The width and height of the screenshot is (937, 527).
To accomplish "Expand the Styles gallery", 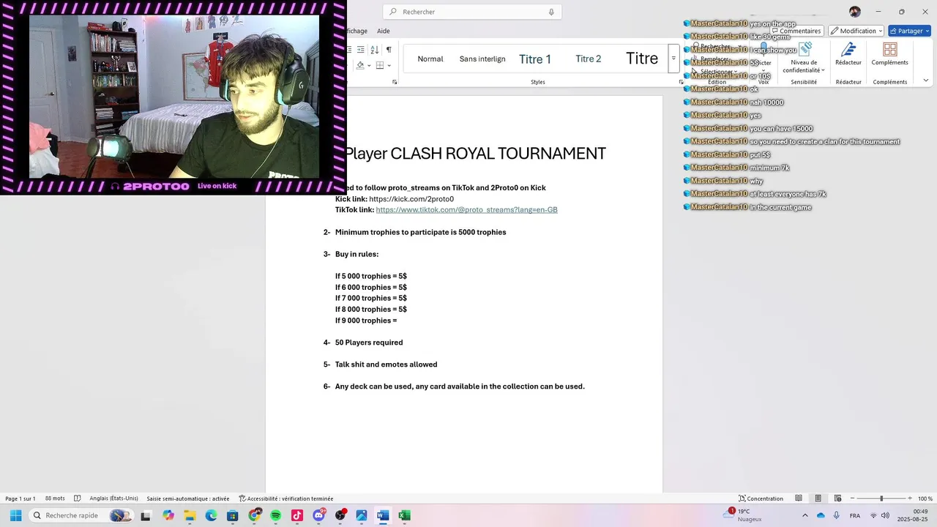I will click(x=673, y=59).
